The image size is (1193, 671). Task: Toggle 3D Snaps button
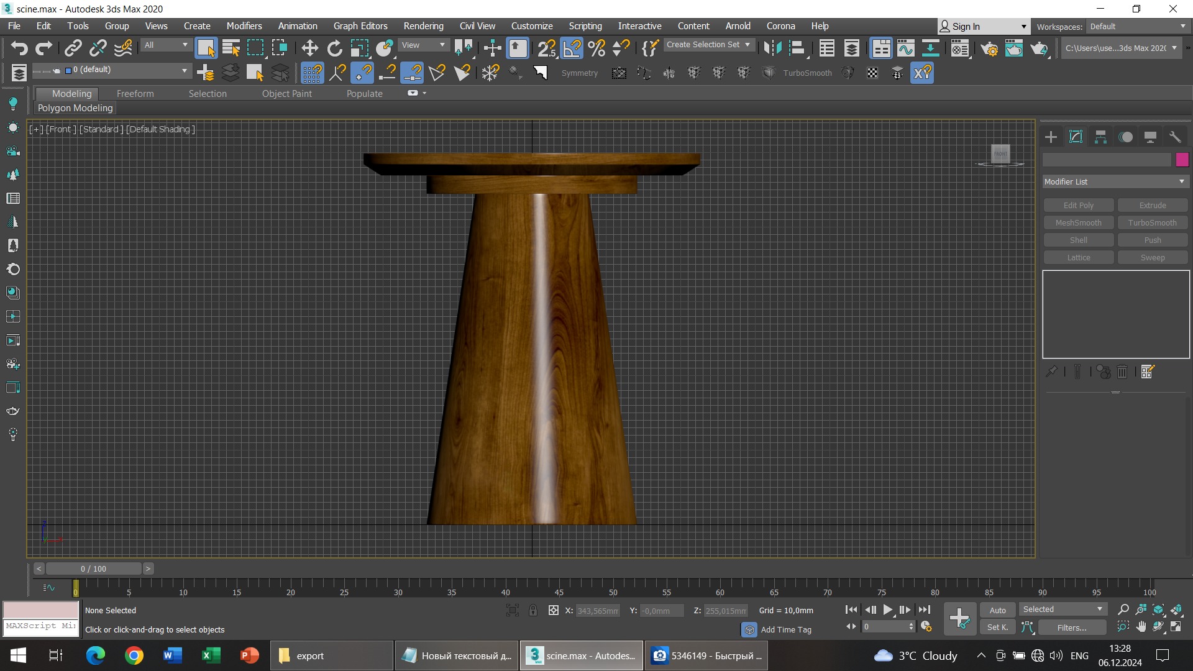point(547,48)
